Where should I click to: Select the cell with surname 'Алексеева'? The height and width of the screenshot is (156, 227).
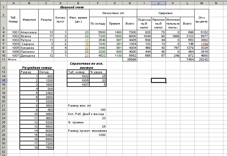pos(29,32)
